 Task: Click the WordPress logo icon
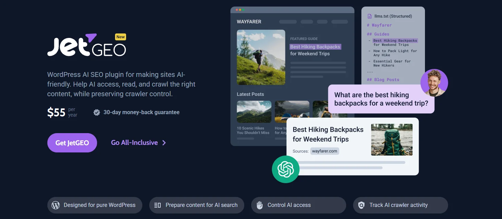coord(56,205)
